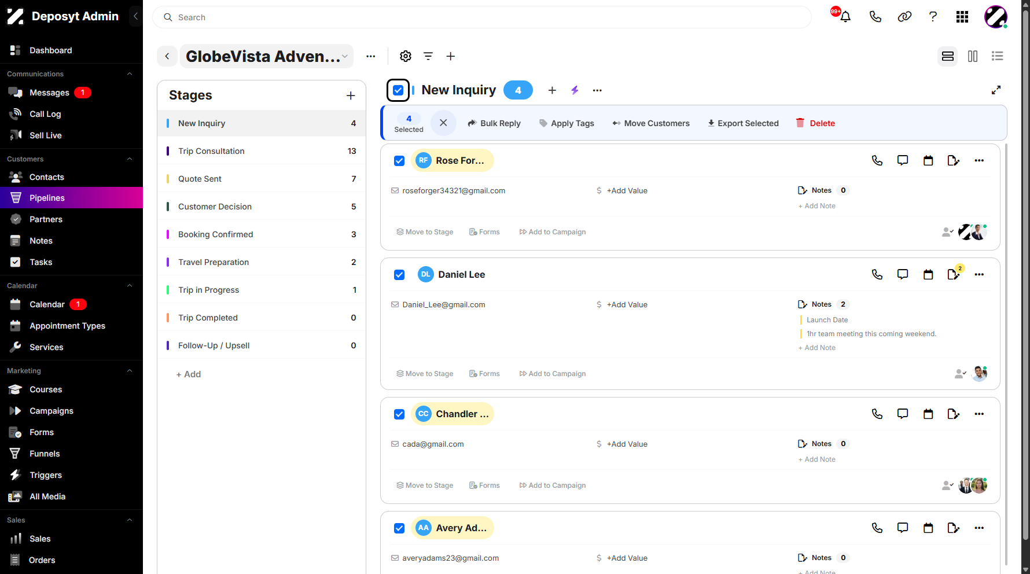Collapse the Marketing sidebar section
Screen dimensions: 1030x574
point(130,371)
